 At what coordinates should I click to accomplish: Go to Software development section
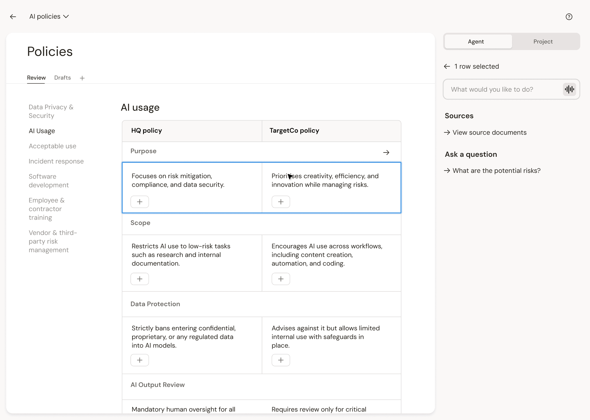coord(49,181)
